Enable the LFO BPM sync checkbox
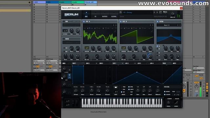The width and height of the screenshot is (210, 118). click(129, 87)
